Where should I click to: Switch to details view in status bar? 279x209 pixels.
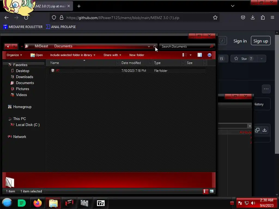(x=205, y=191)
